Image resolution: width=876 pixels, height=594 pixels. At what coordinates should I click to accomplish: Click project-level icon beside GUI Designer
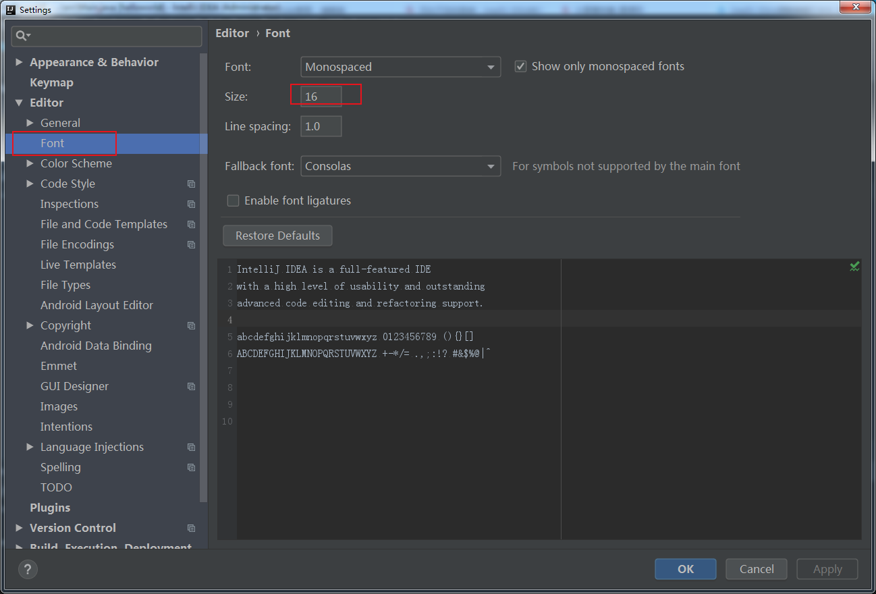(x=192, y=386)
